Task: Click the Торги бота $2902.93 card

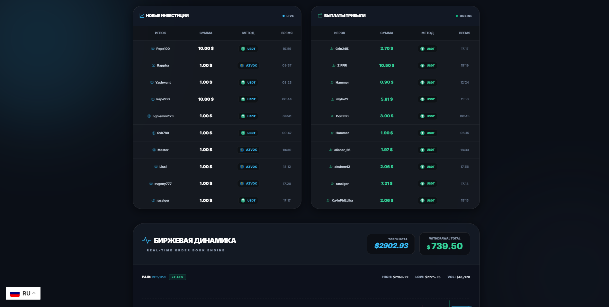Action: [391, 244]
